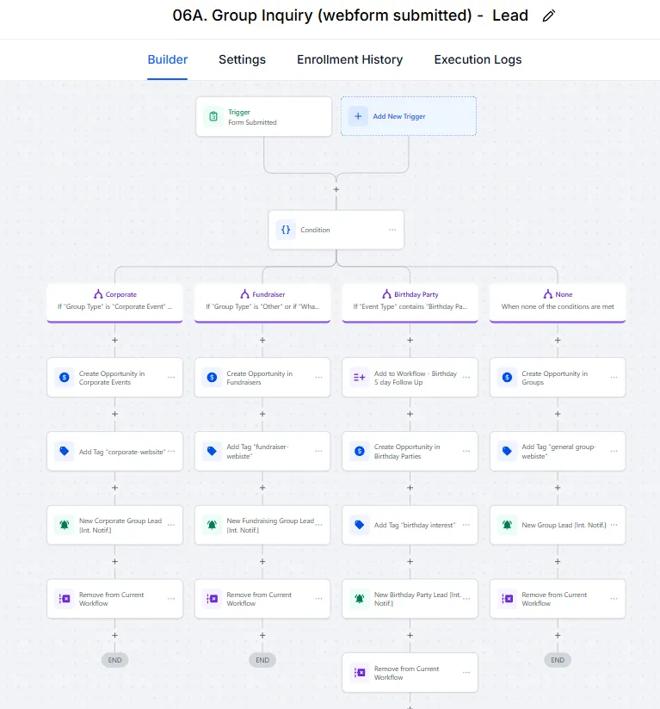This screenshot has width=660, height=709.
Task: Click END marker under Fundraiser branch
Action: [x=262, y=660]
